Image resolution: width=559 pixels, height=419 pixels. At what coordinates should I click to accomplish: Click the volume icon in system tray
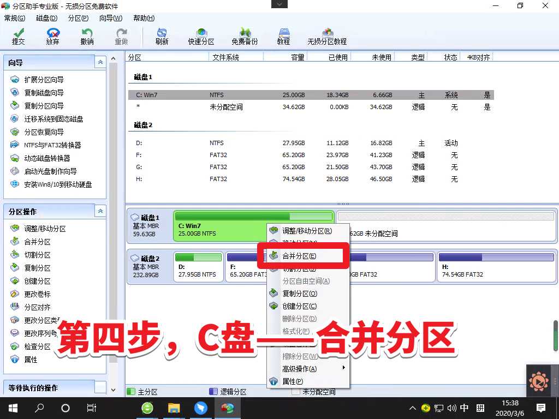pos(451,408)
